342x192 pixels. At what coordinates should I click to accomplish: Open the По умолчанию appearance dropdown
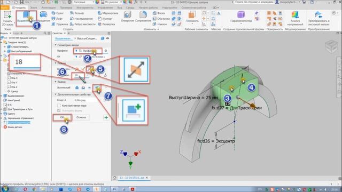pos(113,2)
